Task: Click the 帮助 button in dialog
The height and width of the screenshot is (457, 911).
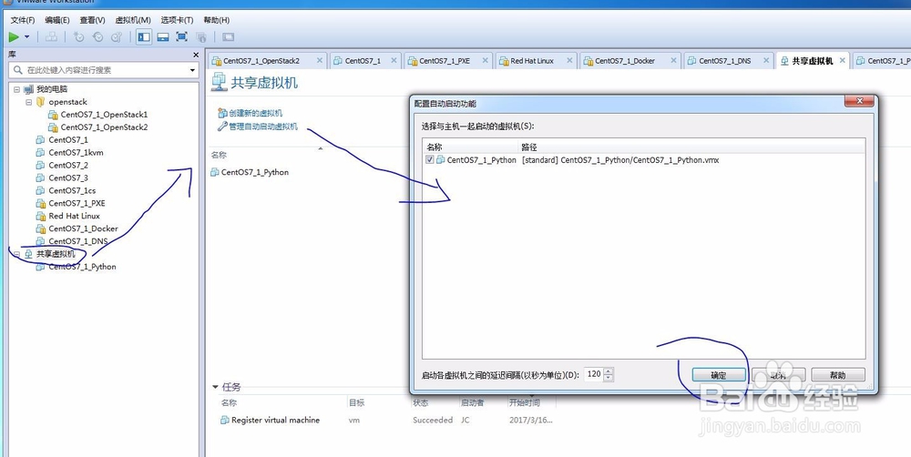Action: 838,375
